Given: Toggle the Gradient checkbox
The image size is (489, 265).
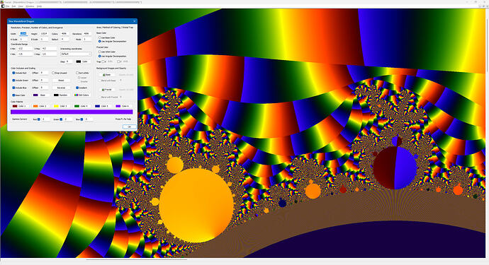Looking at the screenshot, I should pos(77,88).
